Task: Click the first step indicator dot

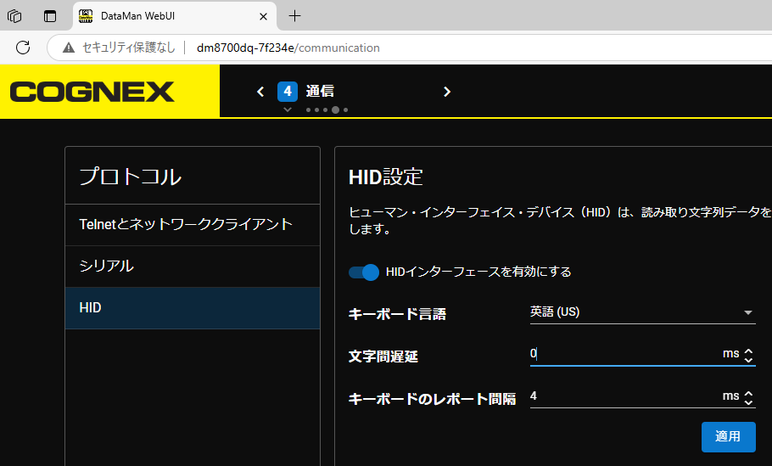Action: [x=309, y=109]
